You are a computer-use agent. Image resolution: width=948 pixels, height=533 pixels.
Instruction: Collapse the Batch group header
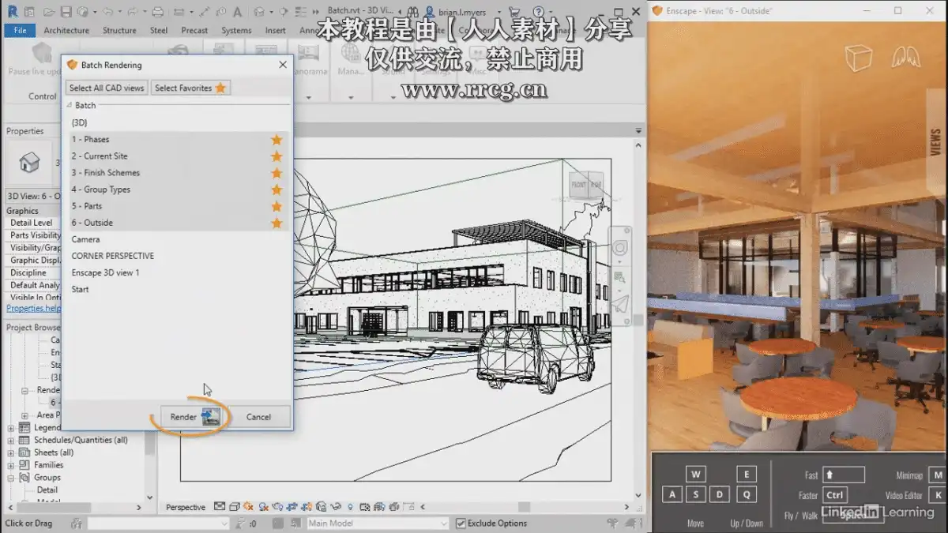tap(70, 106)
